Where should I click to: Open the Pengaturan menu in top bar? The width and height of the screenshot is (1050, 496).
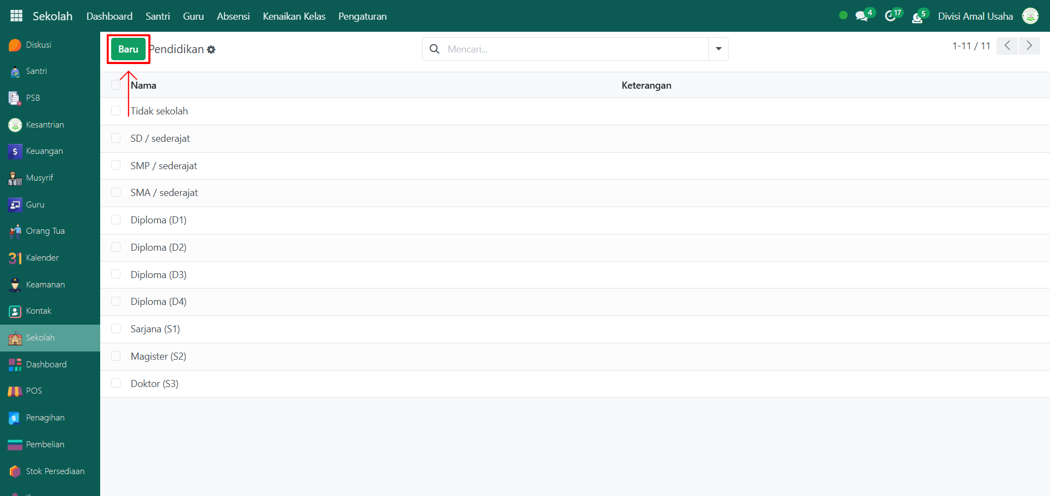coord(362,16)
